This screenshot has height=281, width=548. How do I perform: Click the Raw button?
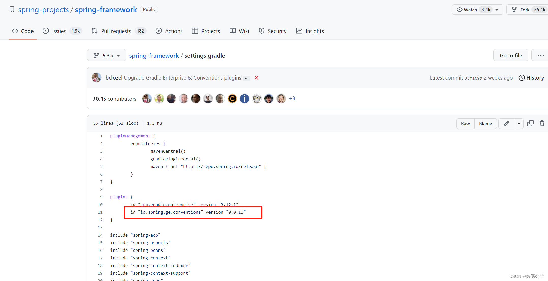465,124
